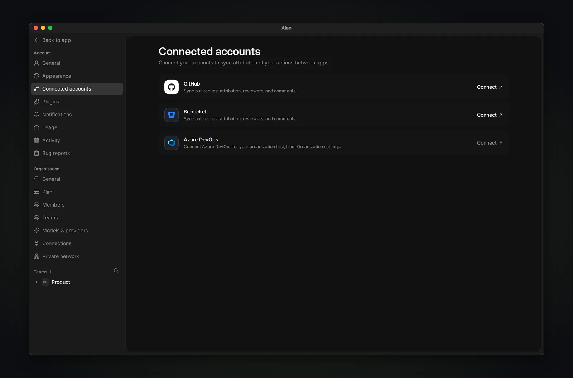Expand the Product team chevron
The width and height of the screenshot is (573, 378).
click(x=36, y=282)
